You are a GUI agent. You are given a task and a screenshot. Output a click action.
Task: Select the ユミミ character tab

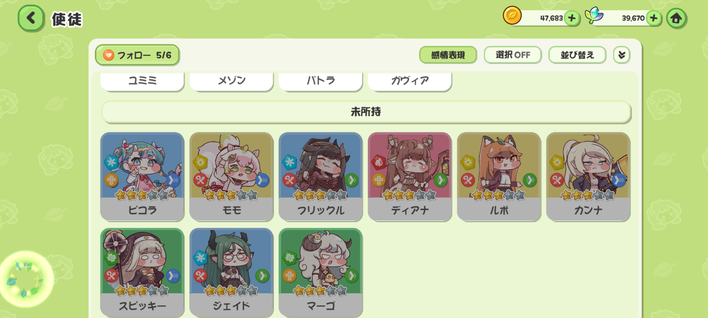142,81
